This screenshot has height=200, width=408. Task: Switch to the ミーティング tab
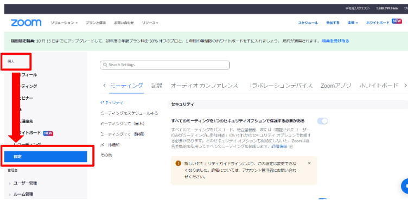126,86
